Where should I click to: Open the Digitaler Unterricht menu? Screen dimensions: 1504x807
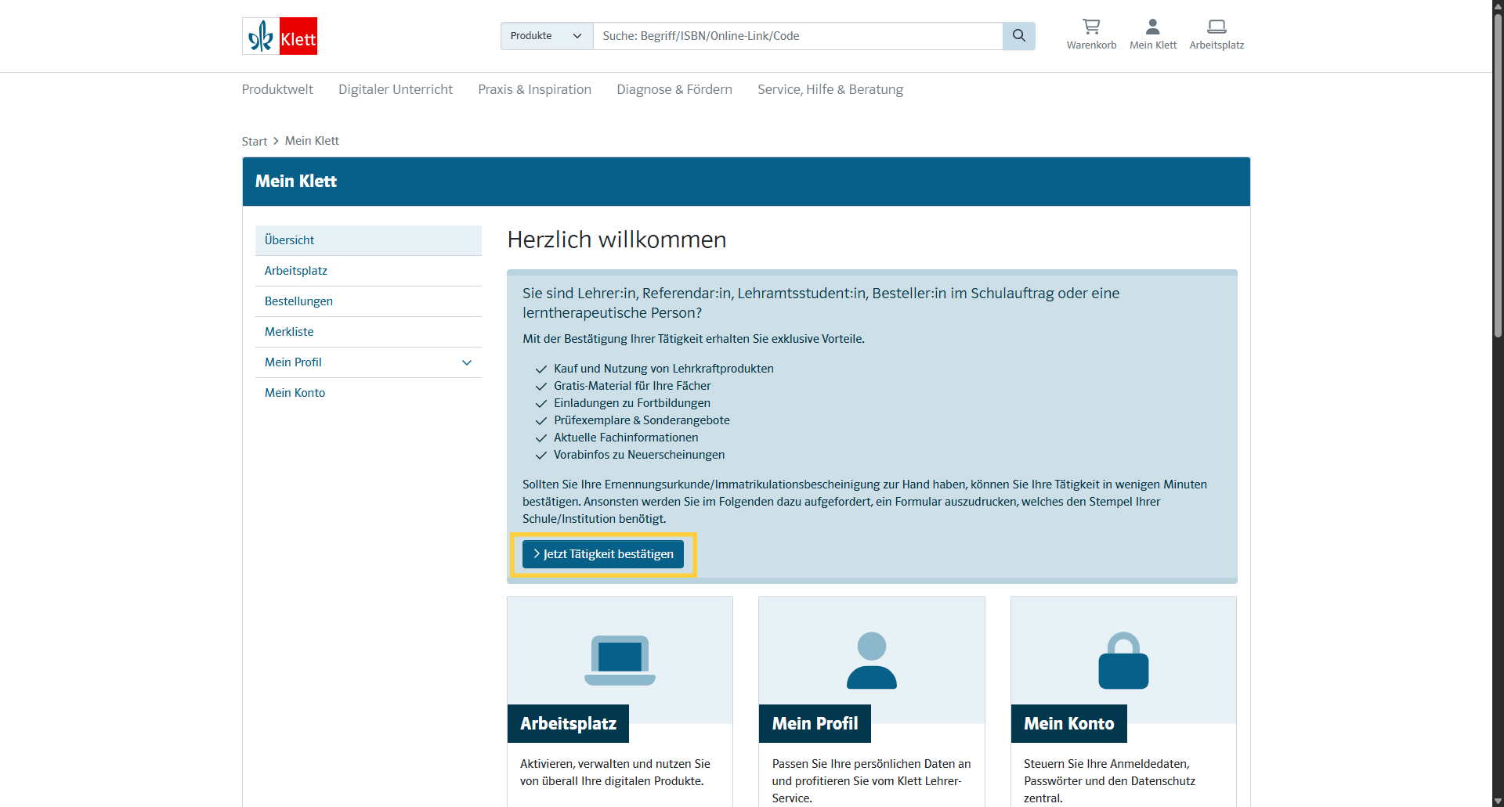(395, 89)
